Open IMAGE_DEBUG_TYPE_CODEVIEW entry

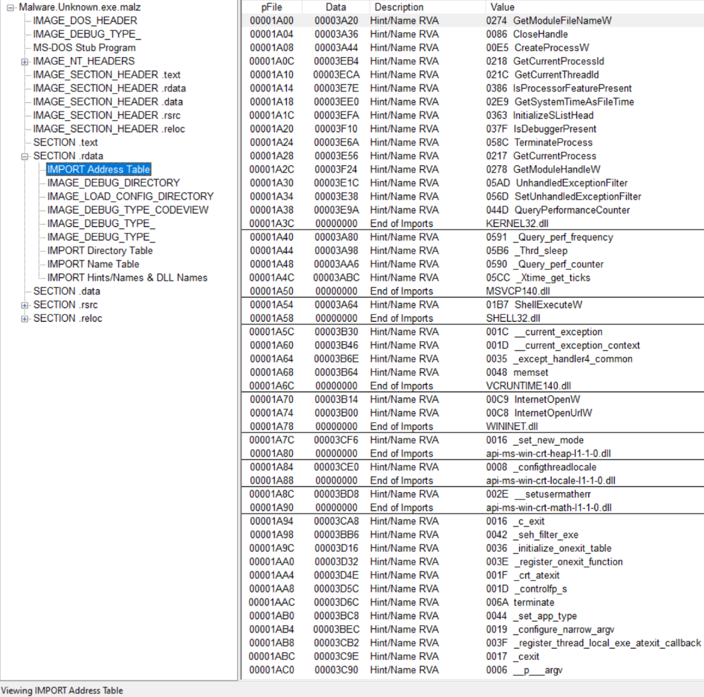coord(128,210)
